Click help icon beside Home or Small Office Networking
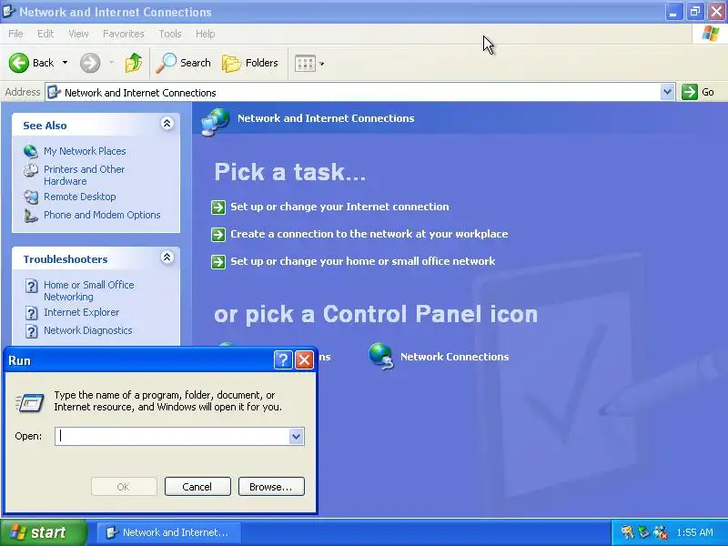The height and width of the screenshot is (546, 728). point(31,286)
